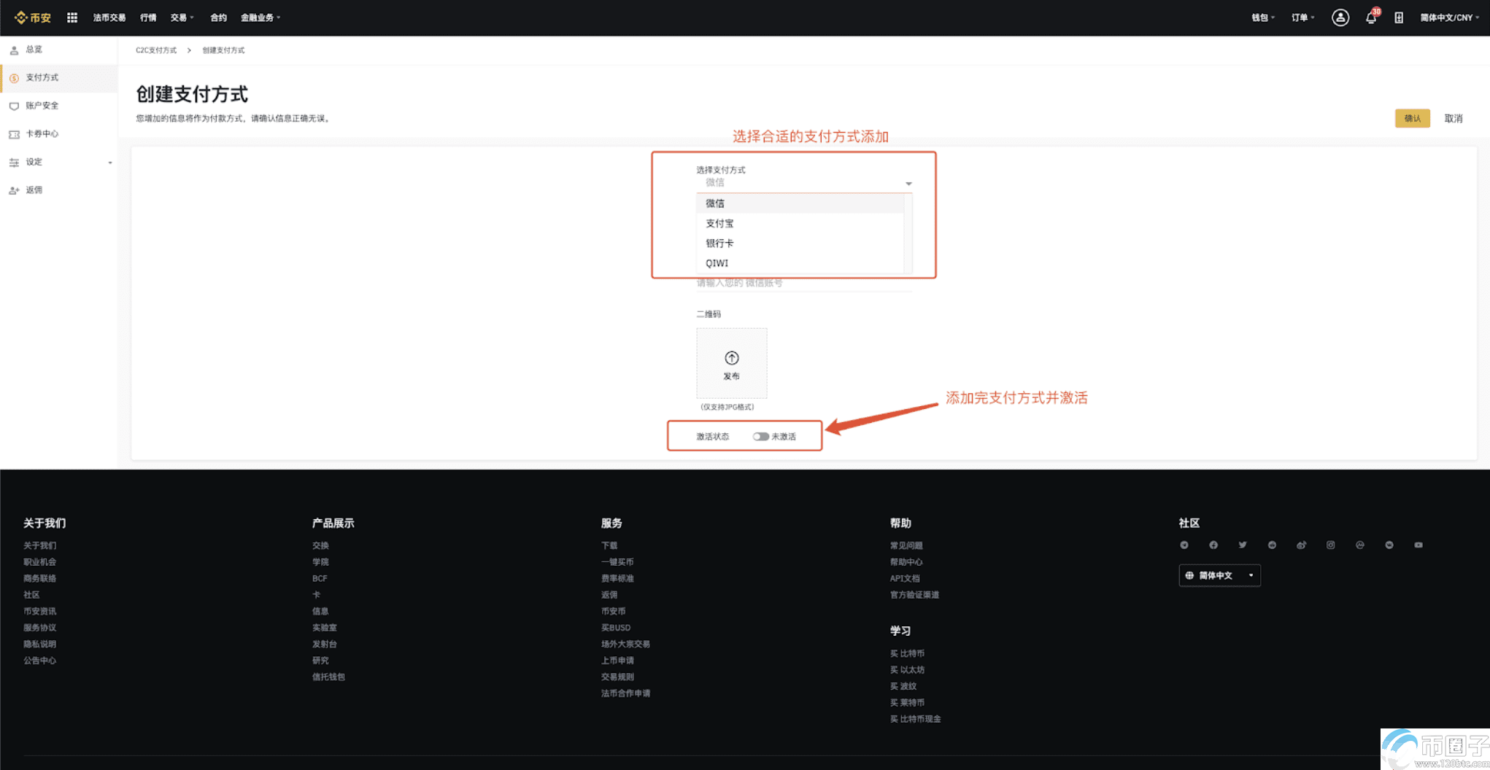Go to 卡券中心 in the sidebar

point(58,134)
